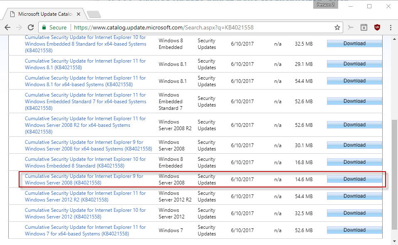The height and width of the screenshot is (245, 398).
Task: Click the extension icon left of uBlock
Action: 364,27
